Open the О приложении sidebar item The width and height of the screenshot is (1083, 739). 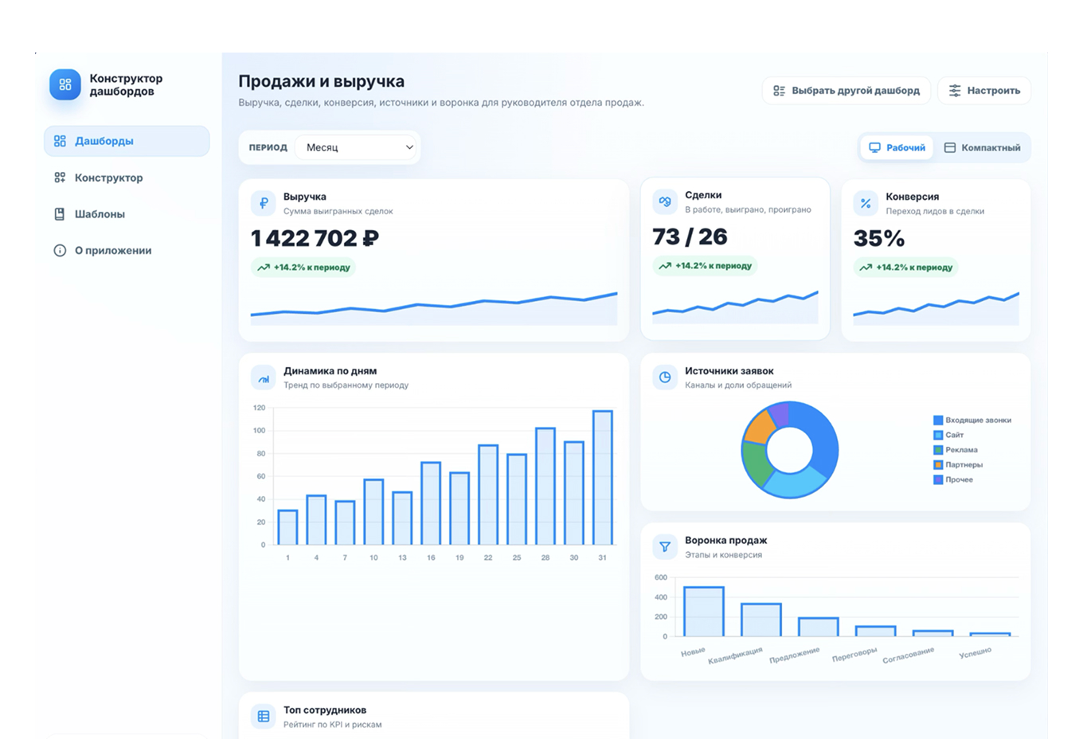127,250
